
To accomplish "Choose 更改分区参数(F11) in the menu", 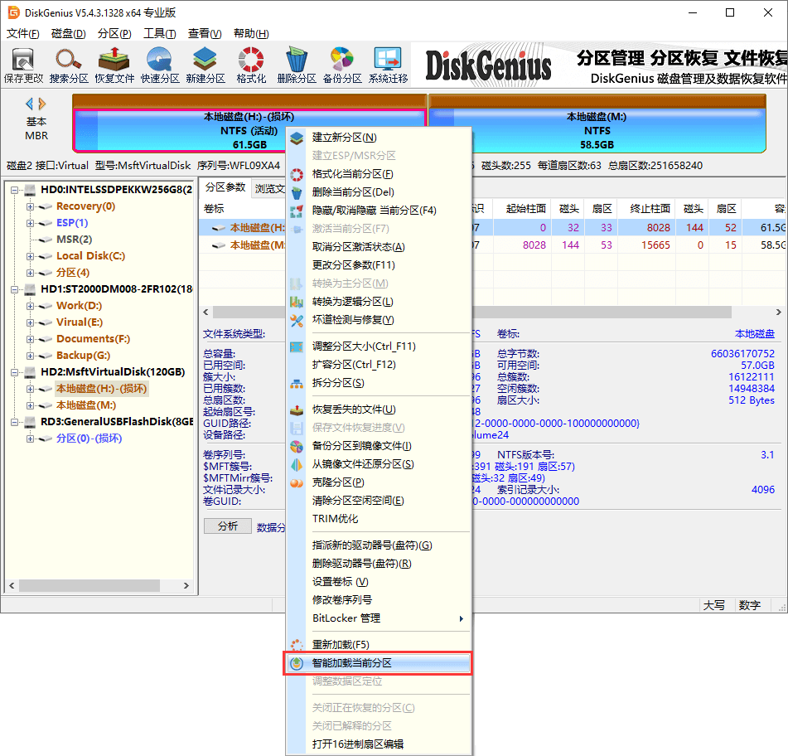I will (378, 265).
